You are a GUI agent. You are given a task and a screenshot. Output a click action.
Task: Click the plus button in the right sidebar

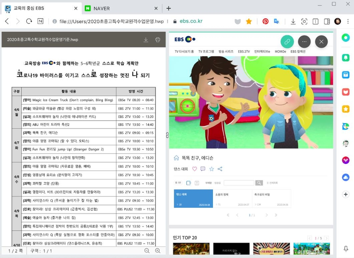[345, 194]
